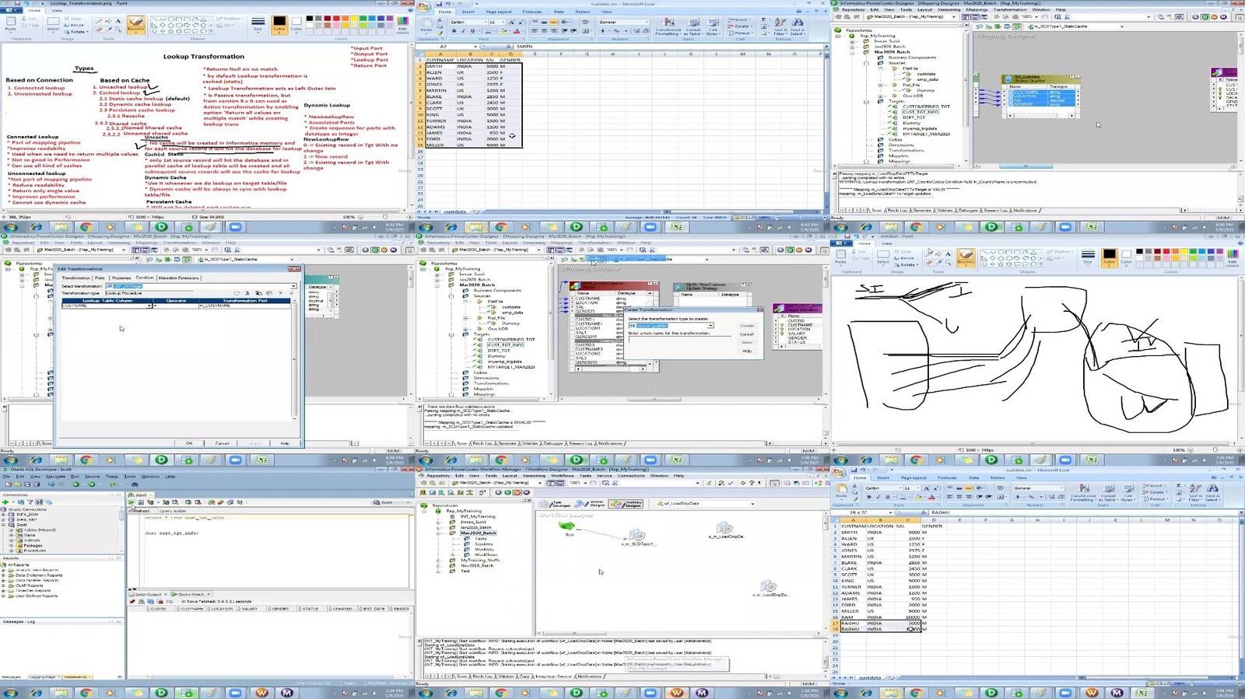Open the Lookup Table Column CUSTNAME dropdown
This screenshot has width=1245, height=699.
point(149,306)
